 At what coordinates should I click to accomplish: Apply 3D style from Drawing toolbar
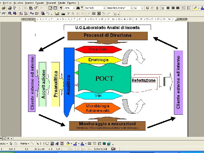coord(109,144)
